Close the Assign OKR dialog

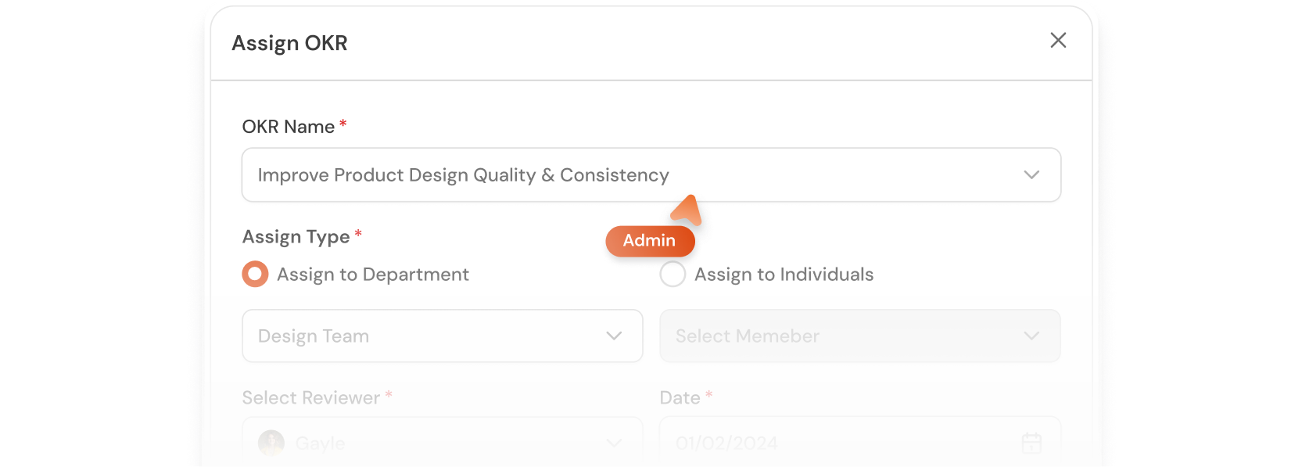1058,40
